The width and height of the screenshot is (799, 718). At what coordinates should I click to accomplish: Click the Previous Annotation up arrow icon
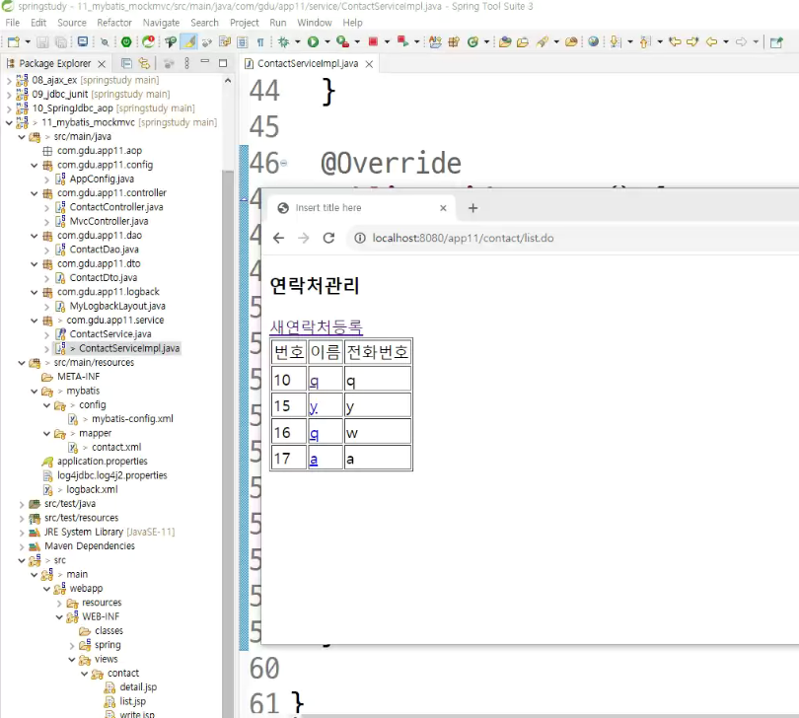point(645,41)
